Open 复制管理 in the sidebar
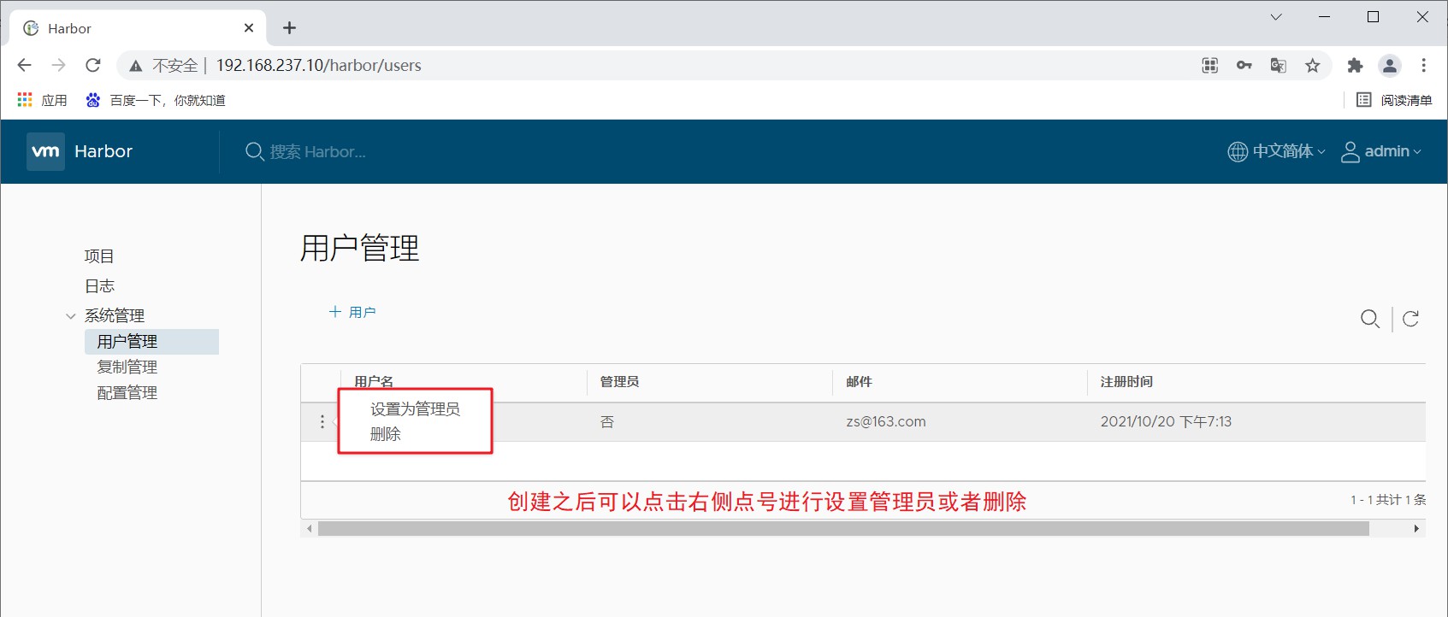 coord(127,367)
